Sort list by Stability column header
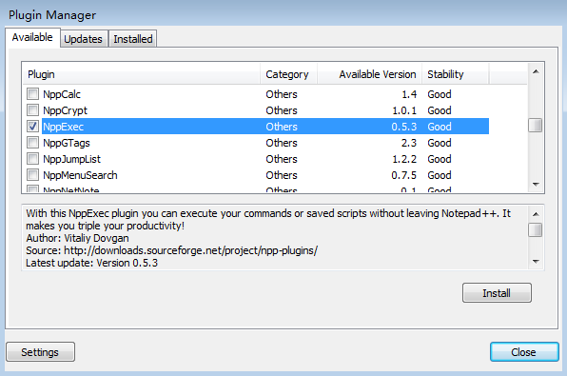This screenshot has width=567, height=376. point(456,74)
